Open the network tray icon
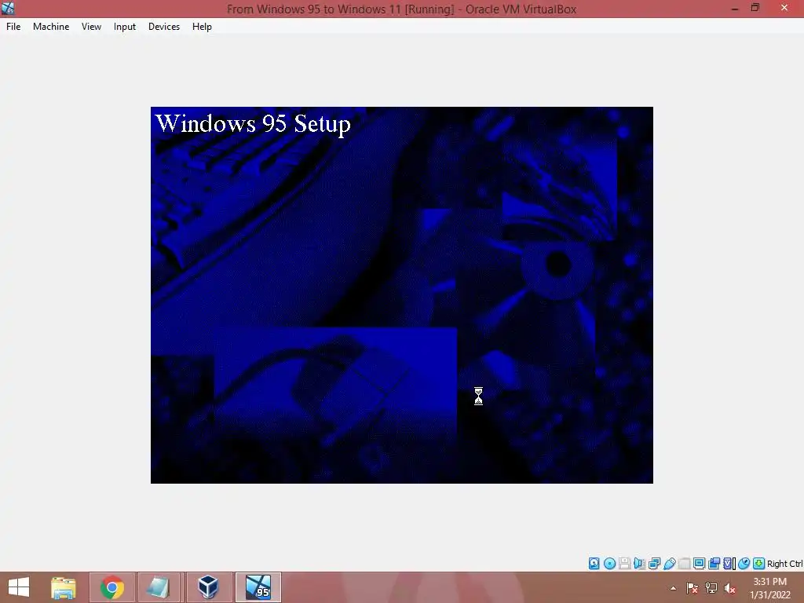This screenshot has height=603, width=804. (x=711, y=588)
